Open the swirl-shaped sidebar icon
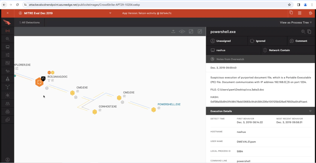The height and width of the screenshot is (163, 316). pos(7,112)
